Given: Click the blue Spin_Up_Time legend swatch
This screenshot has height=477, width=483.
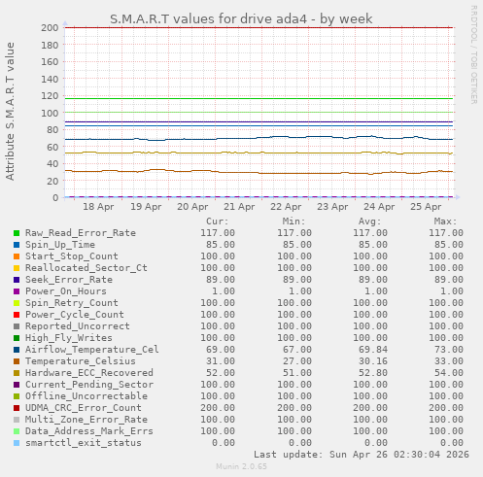Looking at the screenshot, I should pyautogui.click(x=17, y=245).
